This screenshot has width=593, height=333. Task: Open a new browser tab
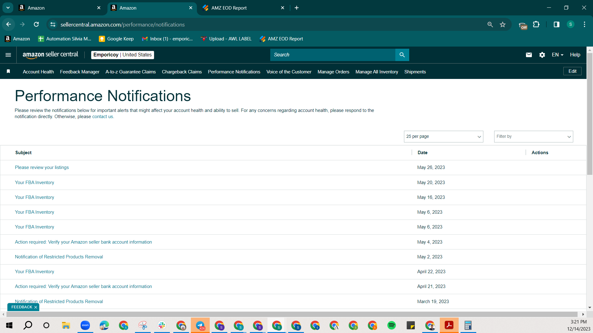[x=296, y=8]
